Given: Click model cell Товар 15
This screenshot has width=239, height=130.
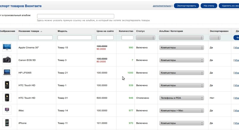Looking at the screenshot, I should [63, 48].
